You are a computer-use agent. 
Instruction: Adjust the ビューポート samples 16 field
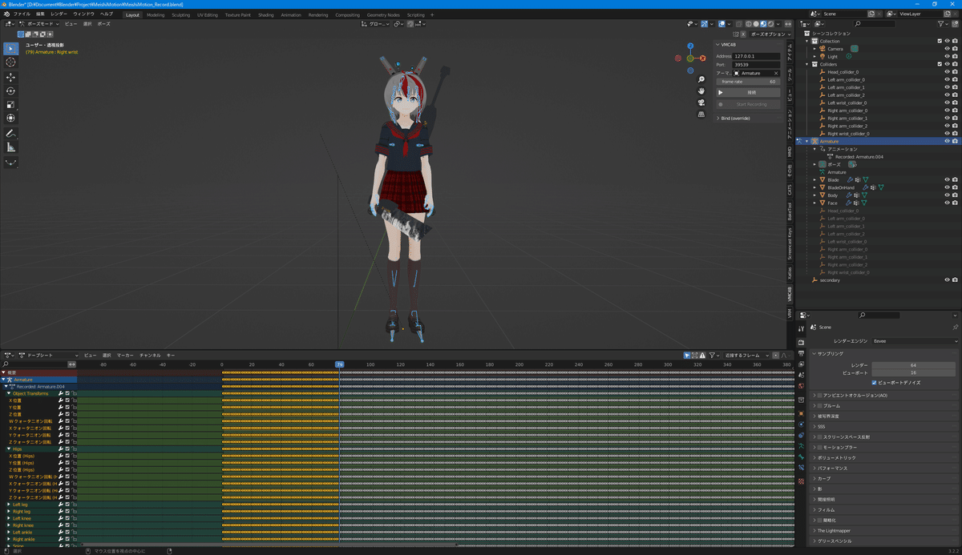click(x=916, y=372)
